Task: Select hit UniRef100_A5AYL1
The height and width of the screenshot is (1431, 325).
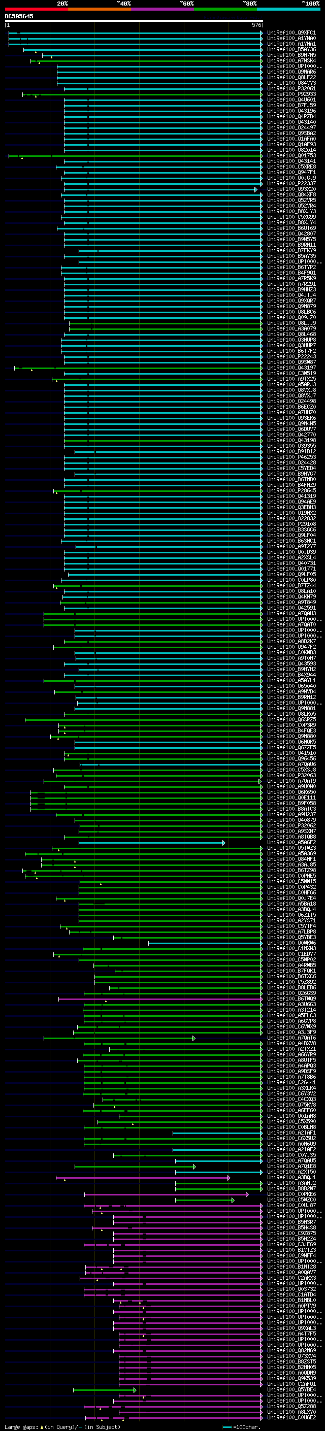Action: (x=291, y=681)
